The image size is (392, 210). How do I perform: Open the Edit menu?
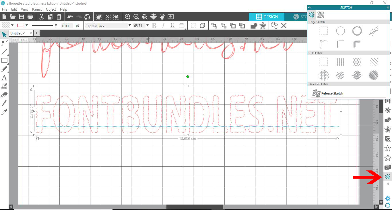(x=14, y=9)
